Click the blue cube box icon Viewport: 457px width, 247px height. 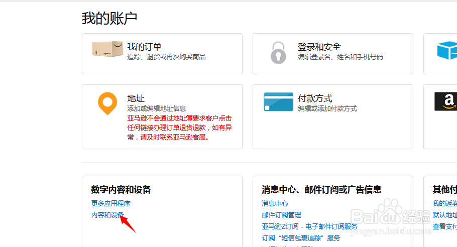447,50
